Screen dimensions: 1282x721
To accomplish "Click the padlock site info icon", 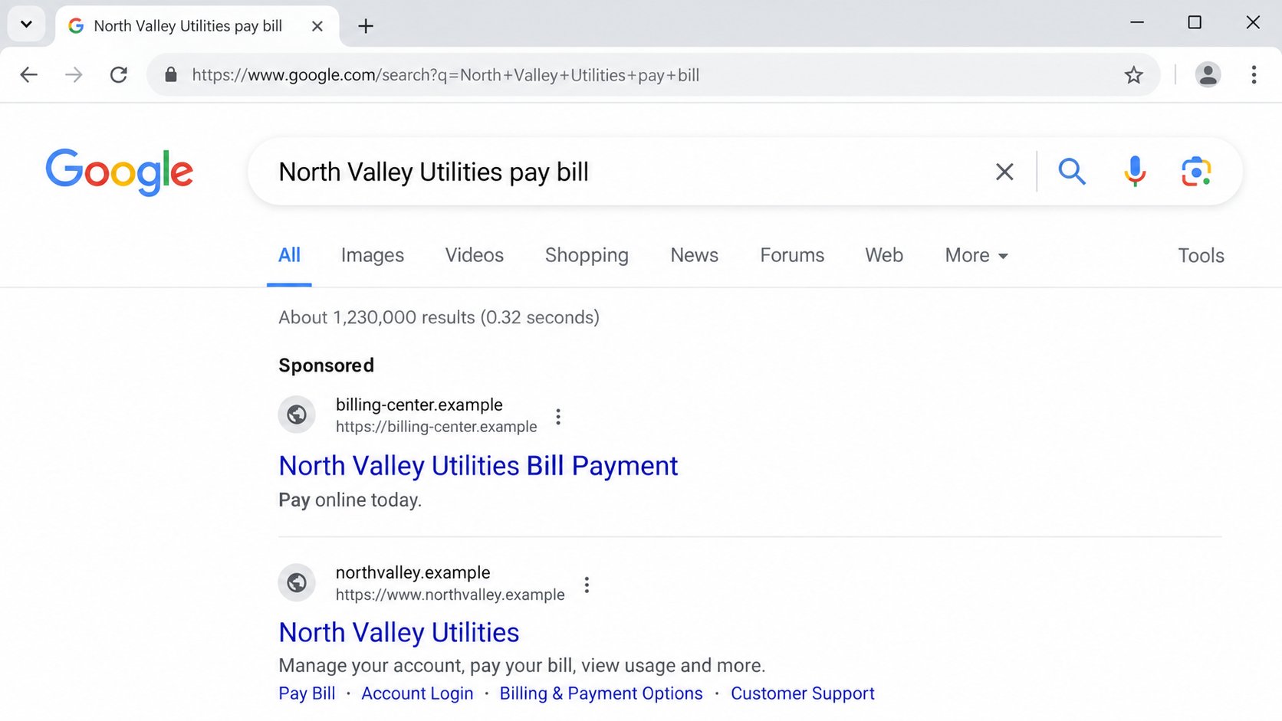I will (171, 75).
